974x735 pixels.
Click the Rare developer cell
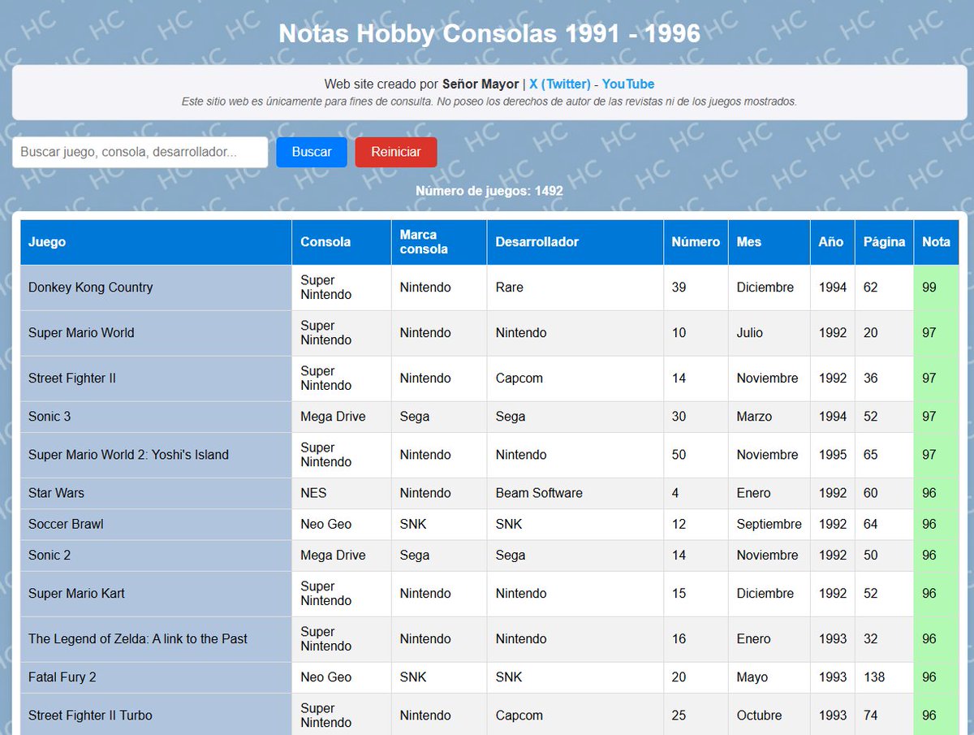(x=575, y=288)
